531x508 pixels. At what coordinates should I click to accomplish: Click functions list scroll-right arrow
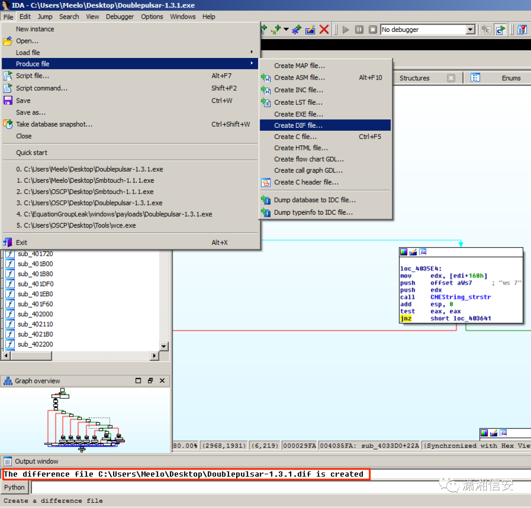tap(154, 356)
